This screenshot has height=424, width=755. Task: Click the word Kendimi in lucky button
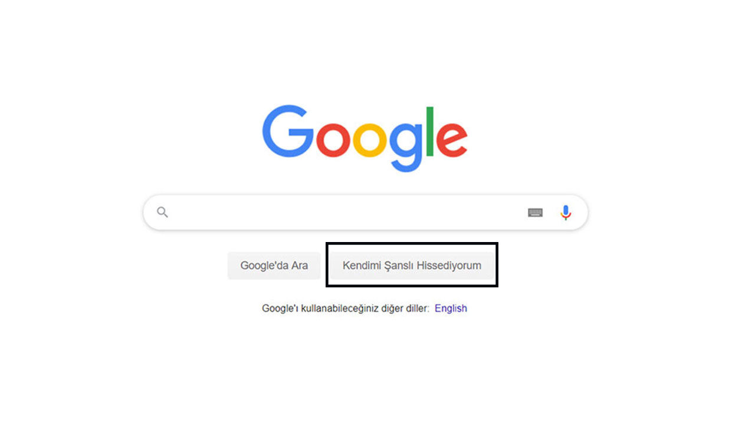click(x=362, y=266)
